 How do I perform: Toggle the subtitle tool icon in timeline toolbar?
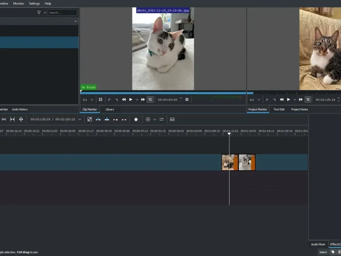click(x=172, y=119)
